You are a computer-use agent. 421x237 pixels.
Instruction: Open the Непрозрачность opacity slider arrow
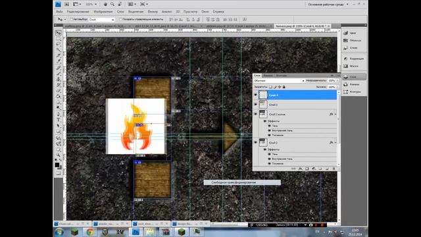pyautogui.click(x=337, y=80)
